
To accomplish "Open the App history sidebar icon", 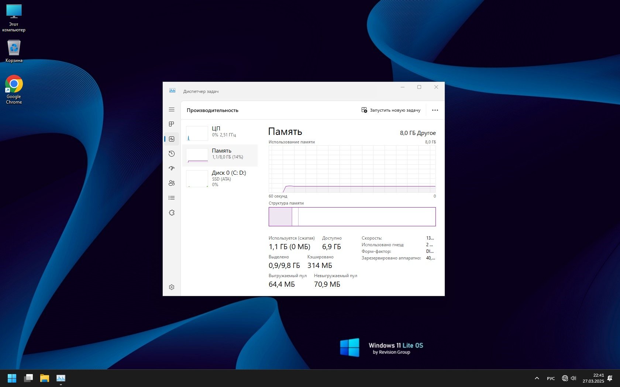I will coord(172,154).
